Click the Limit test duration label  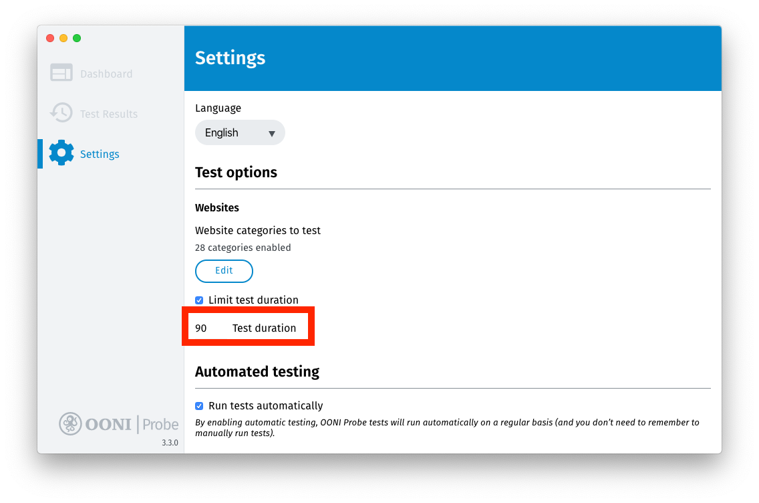point(253,300)
